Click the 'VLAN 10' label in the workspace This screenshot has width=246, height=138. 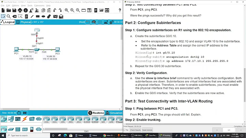coord(27,56)
